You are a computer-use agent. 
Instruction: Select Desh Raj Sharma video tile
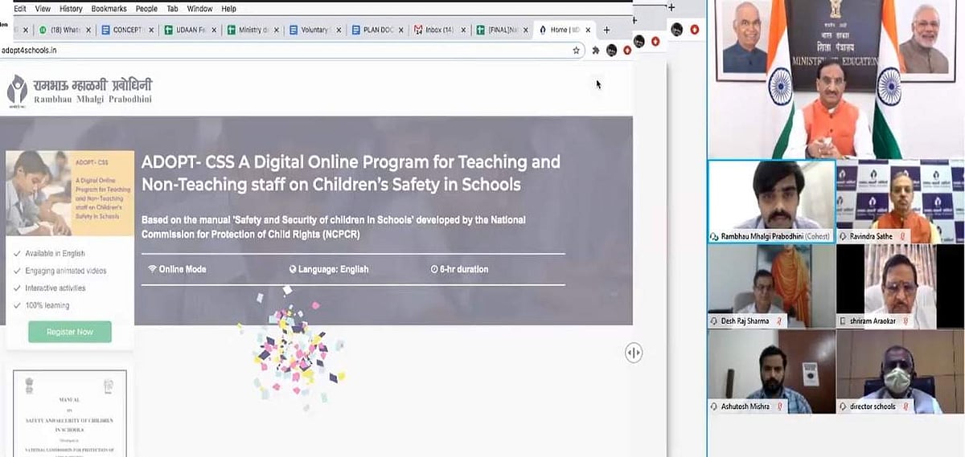(x=771, y=285)
